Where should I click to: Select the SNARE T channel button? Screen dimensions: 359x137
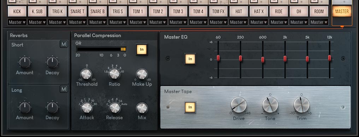pos(77,11)
